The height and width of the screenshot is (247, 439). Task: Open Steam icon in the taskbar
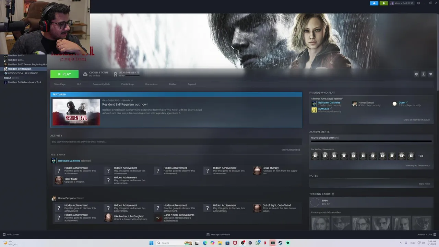click(280, 243)
